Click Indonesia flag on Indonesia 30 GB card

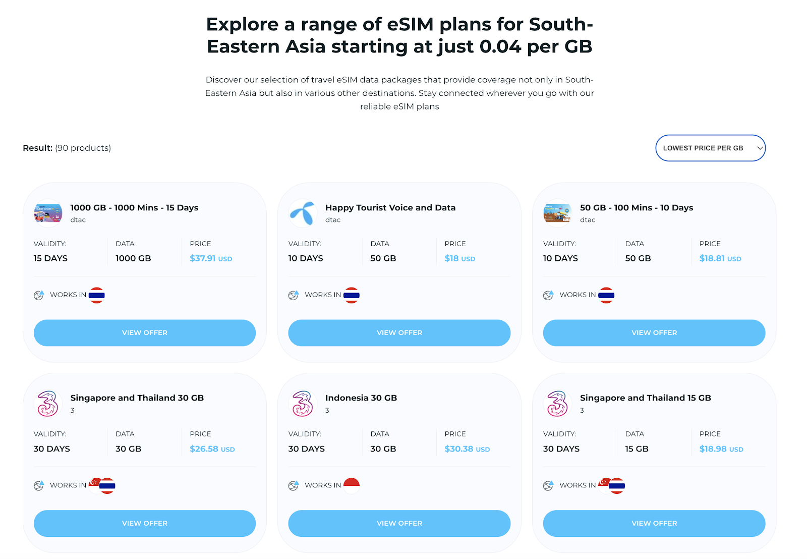point(351,485)
